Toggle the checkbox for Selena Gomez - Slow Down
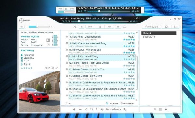Screen dimensions: 195x118 click(67, 76)
